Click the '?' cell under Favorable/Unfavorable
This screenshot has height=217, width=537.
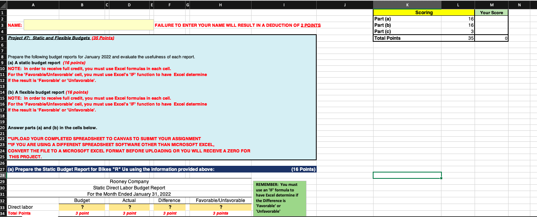coord(221,207)
